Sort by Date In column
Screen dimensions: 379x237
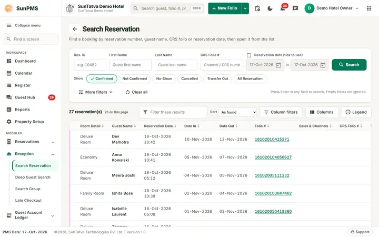point(192,126)
